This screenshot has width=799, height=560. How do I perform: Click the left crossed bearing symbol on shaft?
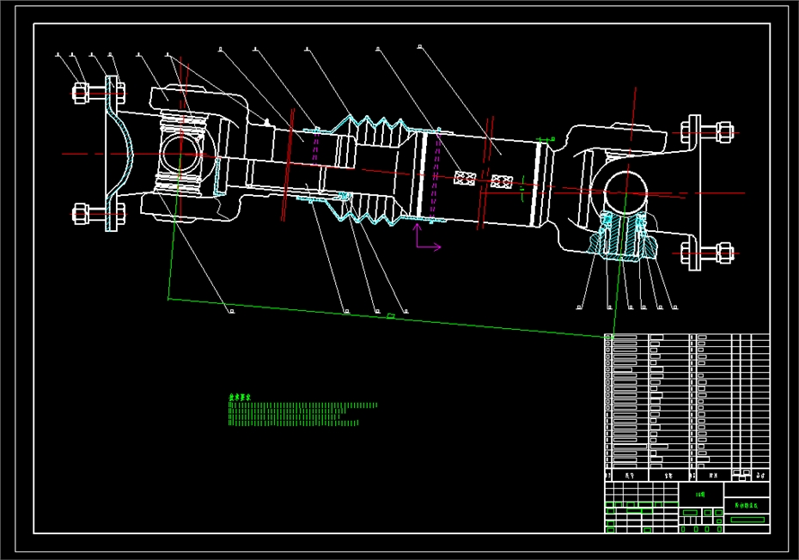click(465, 178)
